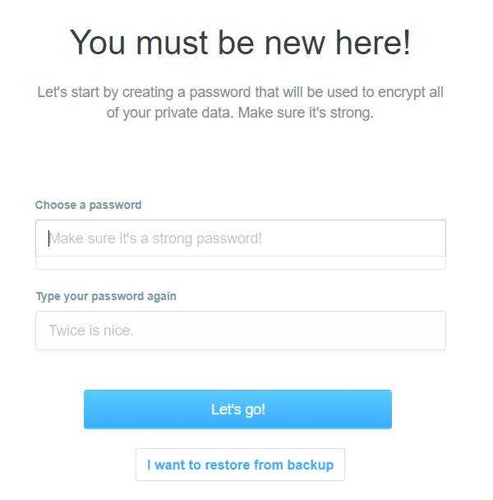
Task: Click the word "strong" in the intro text
Action: (353, 113)
